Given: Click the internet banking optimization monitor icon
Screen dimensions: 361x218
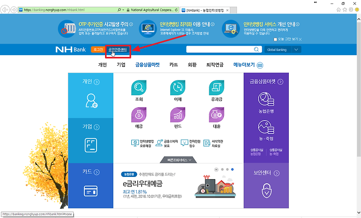Looking at the screenshot, I should click(x=148, y=29).
